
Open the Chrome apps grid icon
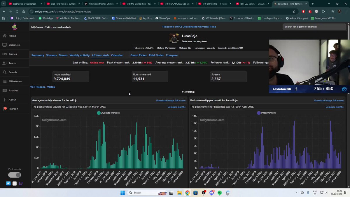(x=3, y=18)
